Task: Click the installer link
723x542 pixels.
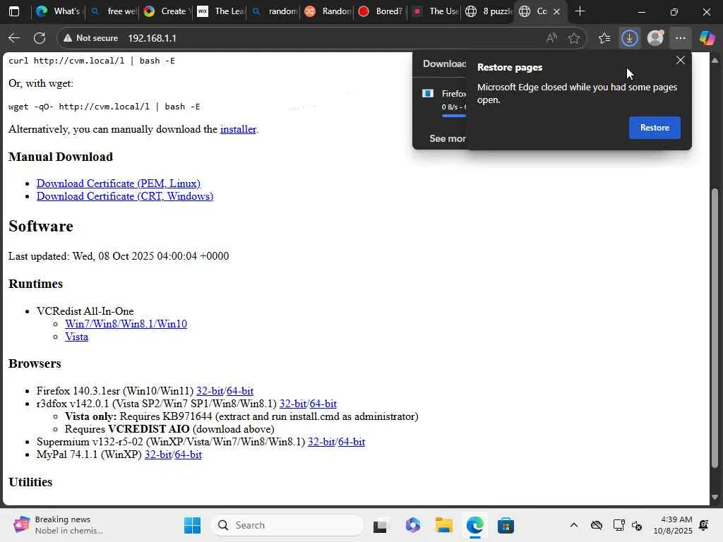Action: tap(238, 129)
